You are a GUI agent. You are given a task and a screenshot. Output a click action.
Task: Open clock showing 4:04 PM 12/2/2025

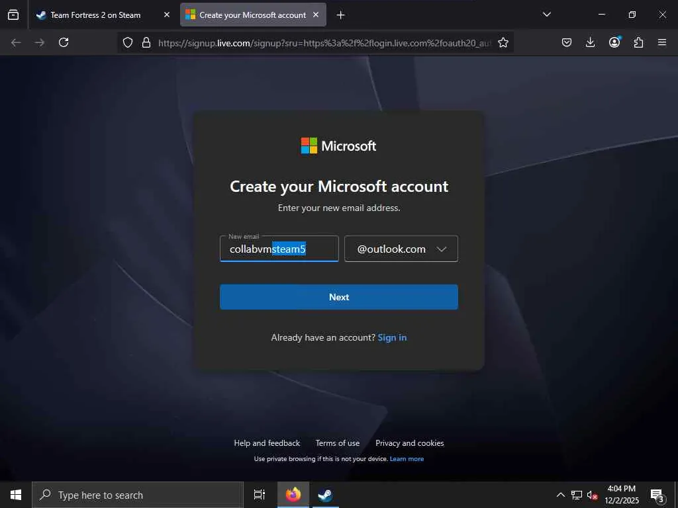[x=622, y=495]
